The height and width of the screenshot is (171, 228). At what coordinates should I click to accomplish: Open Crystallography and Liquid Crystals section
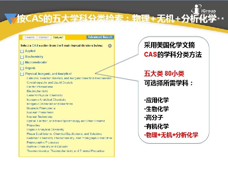[50, 83]
